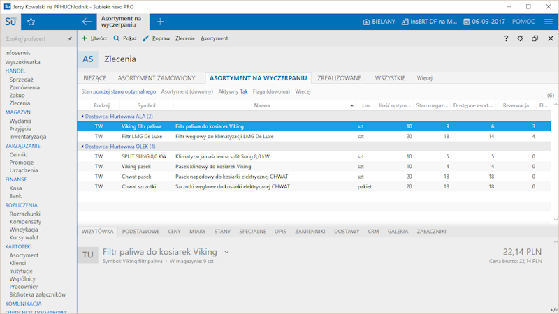Open the hamburger main menu
This screenshot has width=559, height=314.
point(549,22)
